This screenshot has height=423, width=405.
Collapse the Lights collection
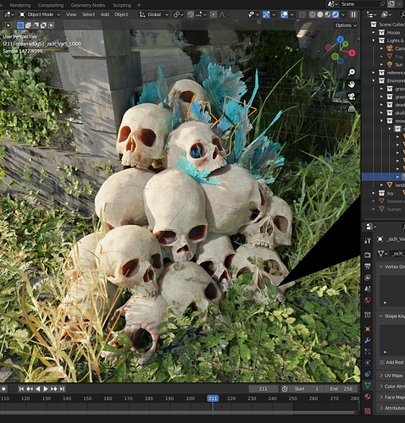click(x=374, y=41)
